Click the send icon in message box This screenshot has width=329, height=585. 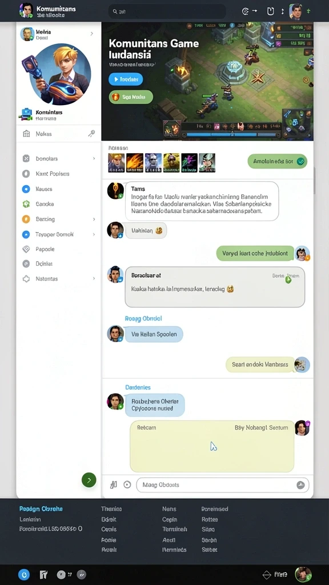(300, 485)
